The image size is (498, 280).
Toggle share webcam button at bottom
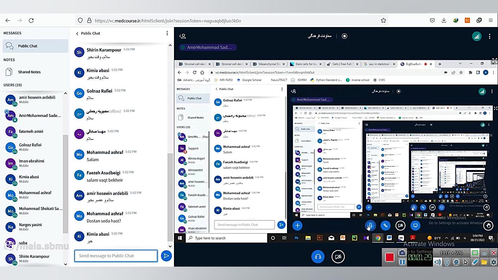[x=338, y=257]
